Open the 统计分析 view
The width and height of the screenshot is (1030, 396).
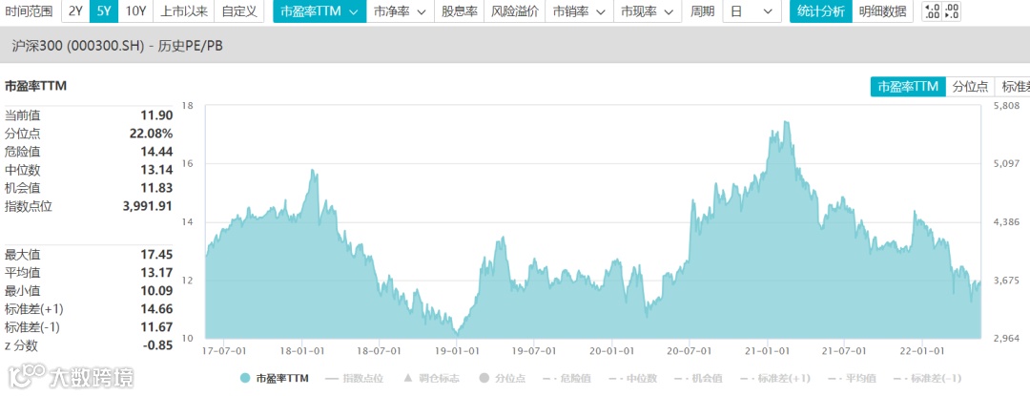[x=820, y=11]
